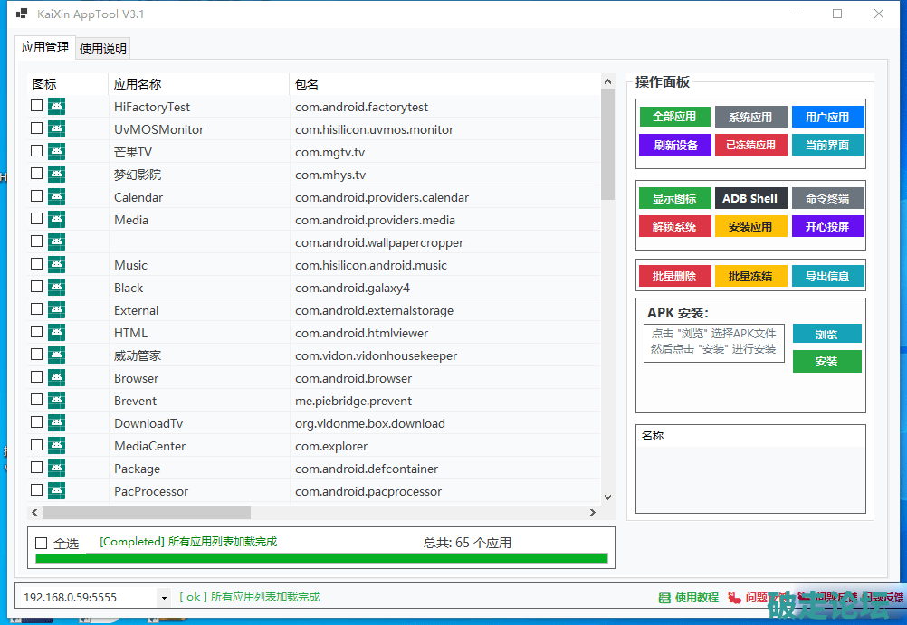Click the icon for com.android.wallpapercropper

[x=56, y=241]
